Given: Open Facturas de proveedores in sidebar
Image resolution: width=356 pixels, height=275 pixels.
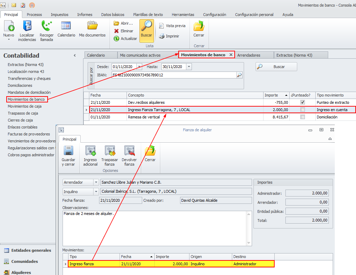Looking at the screenshot, I should click(x=29, y=134).
